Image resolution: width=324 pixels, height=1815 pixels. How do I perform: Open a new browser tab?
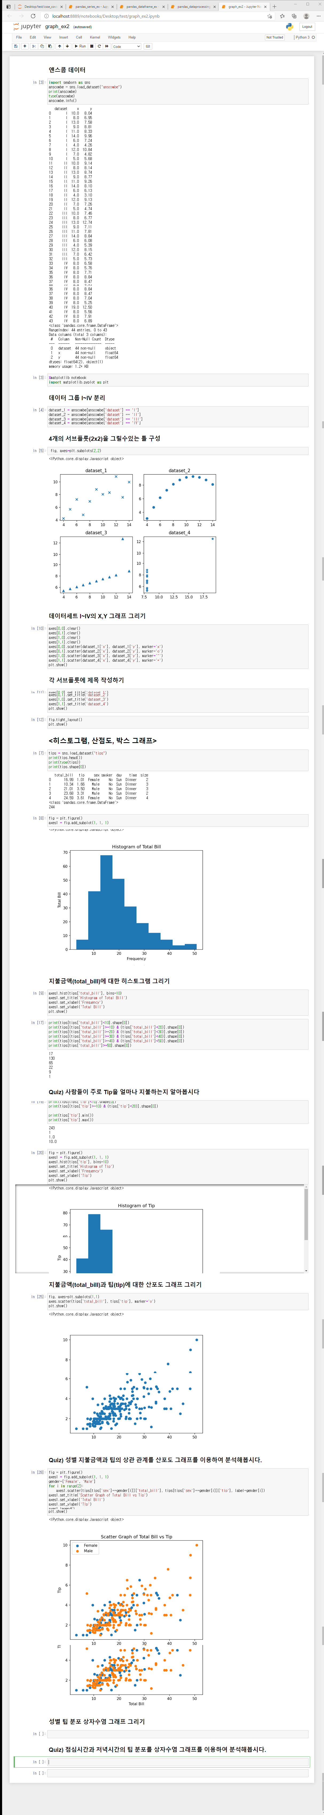click(274, 6)
